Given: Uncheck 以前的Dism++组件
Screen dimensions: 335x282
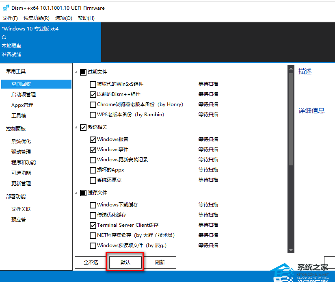Looking at the screenshot, I should pyautogui.click(x=93, y=95).
